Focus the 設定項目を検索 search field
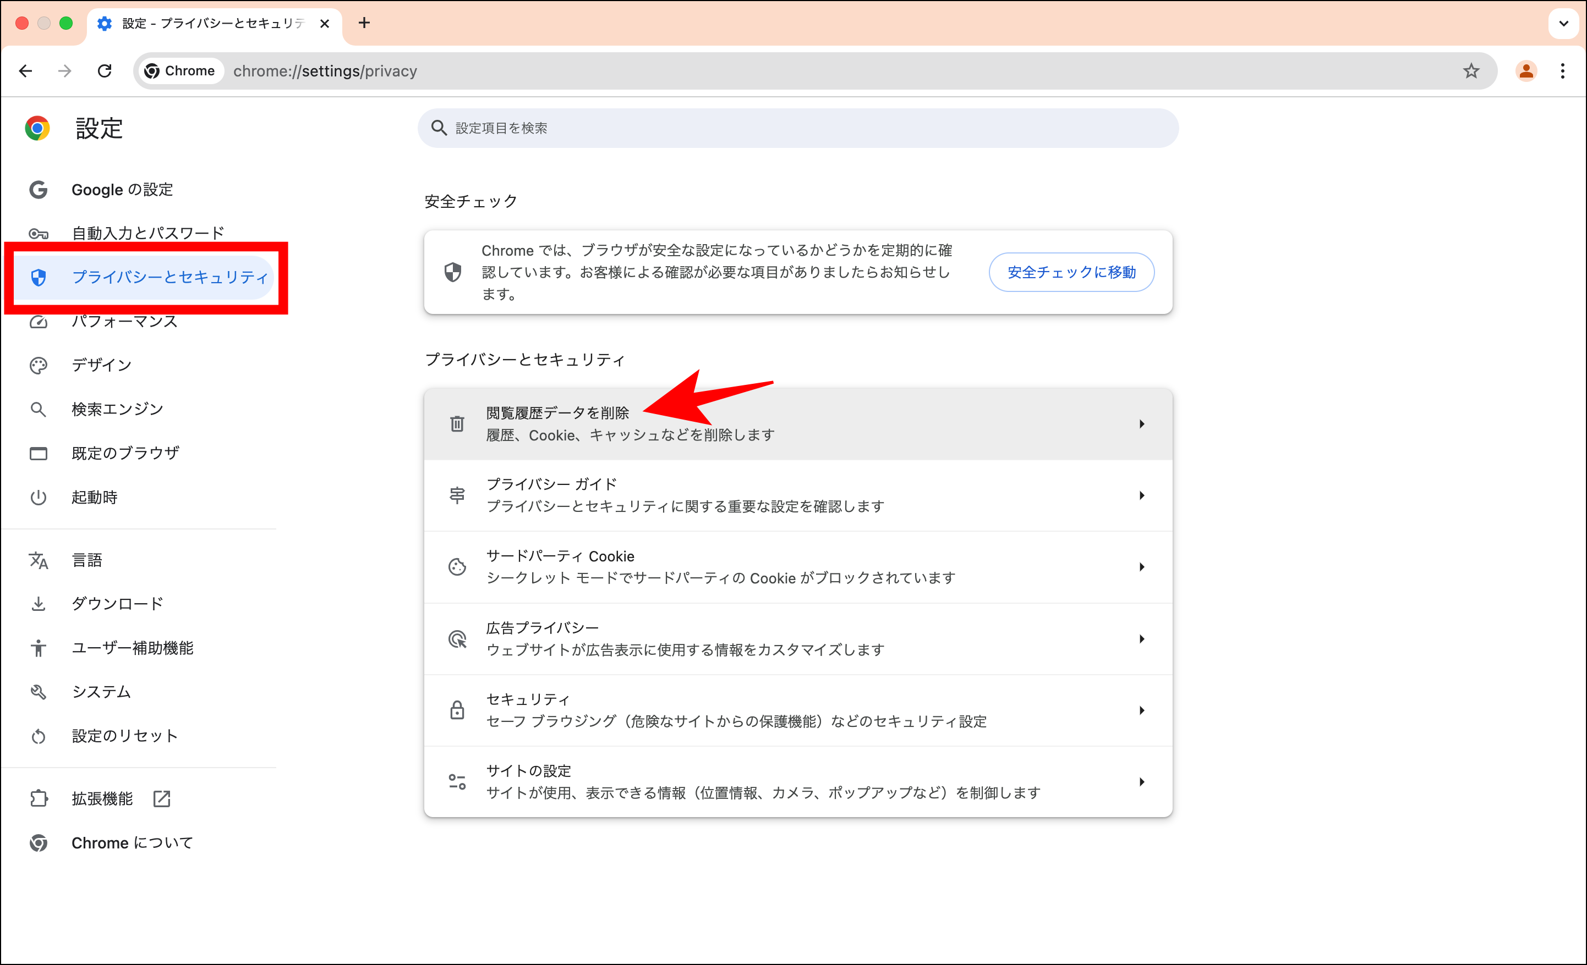Image resolution: width=1587 pixels, height=965 pixels. (x=798, y=128)
